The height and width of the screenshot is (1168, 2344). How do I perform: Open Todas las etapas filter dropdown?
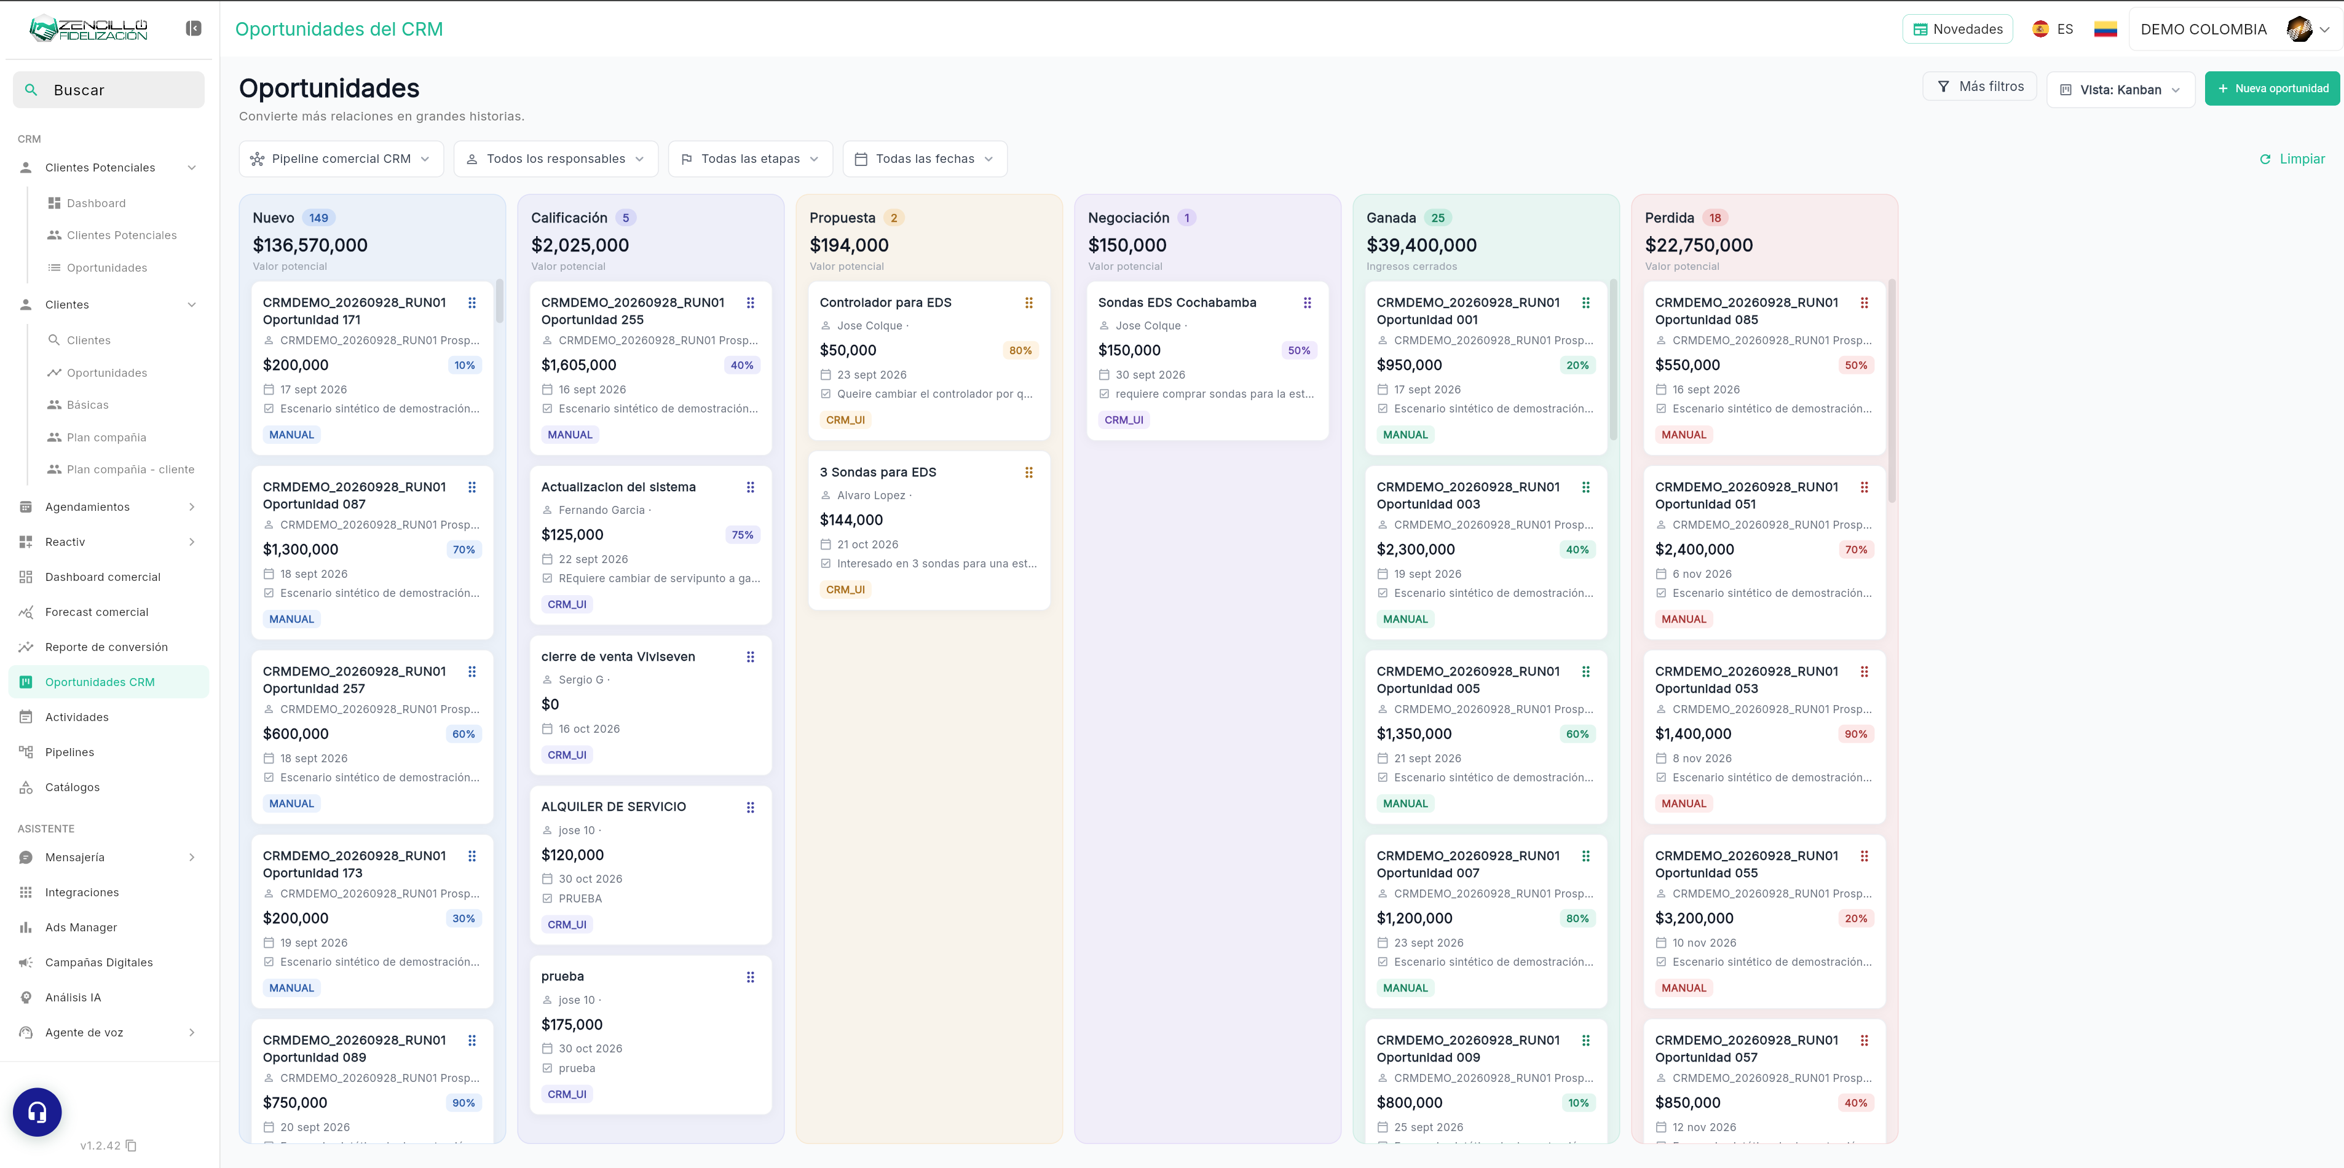[750, 158]
